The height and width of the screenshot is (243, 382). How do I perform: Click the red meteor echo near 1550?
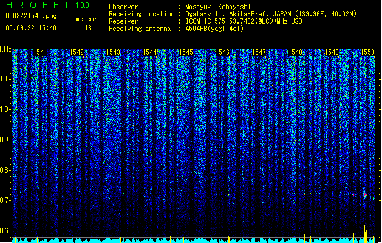364,194
